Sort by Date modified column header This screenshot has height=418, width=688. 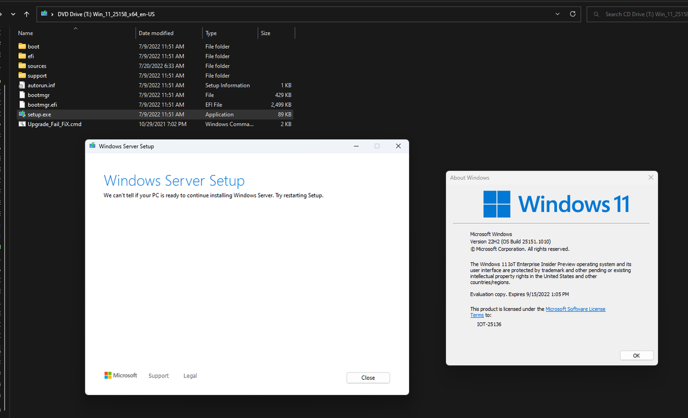[x=156, y=33]
